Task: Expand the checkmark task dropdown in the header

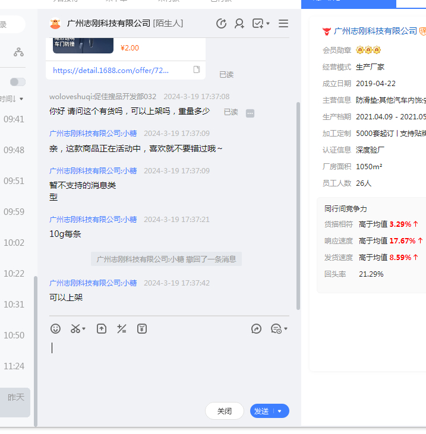Action: [x=261, y=24]
